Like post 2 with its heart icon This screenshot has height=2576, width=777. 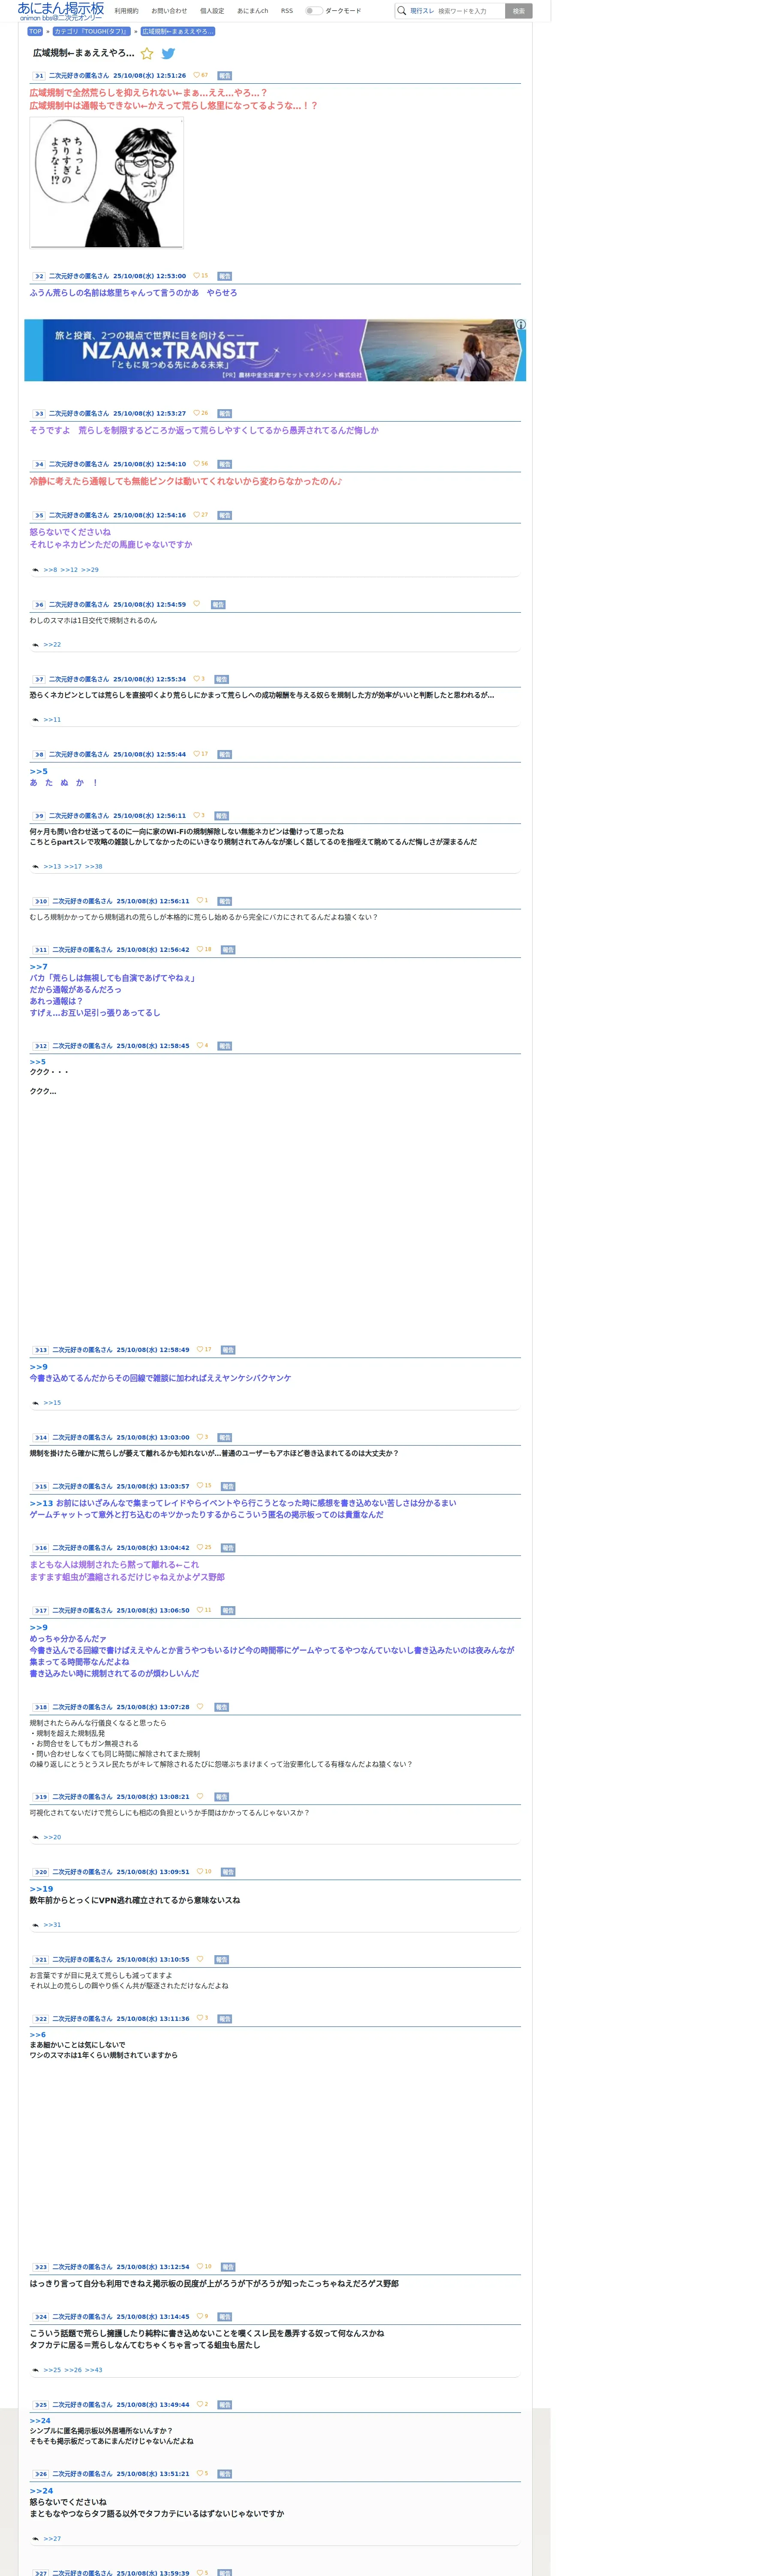[x=197, y=276]
